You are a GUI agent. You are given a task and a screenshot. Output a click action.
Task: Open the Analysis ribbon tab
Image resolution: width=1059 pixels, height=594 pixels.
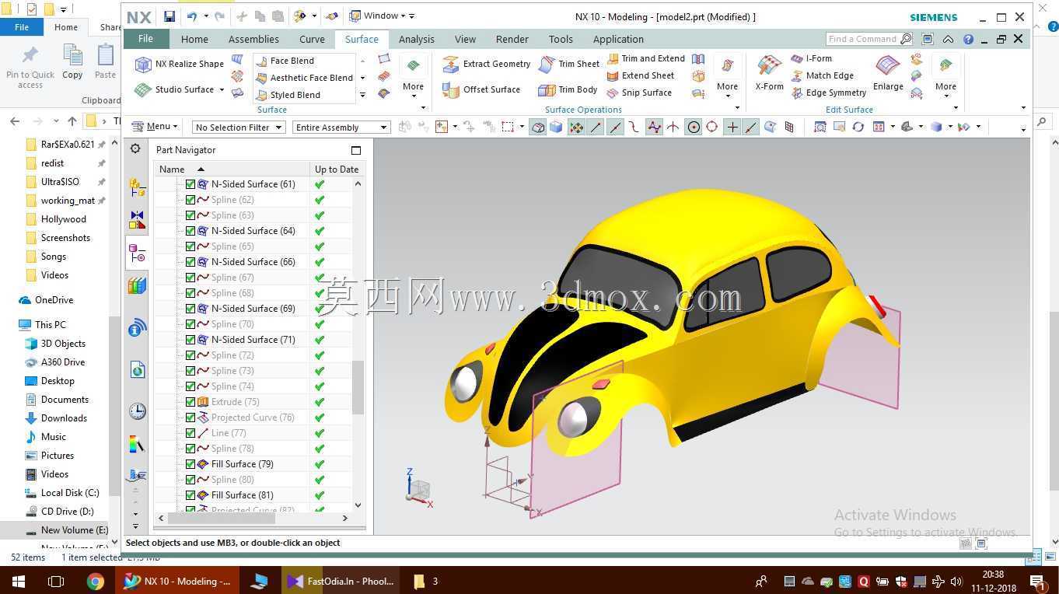pos(417,39)
